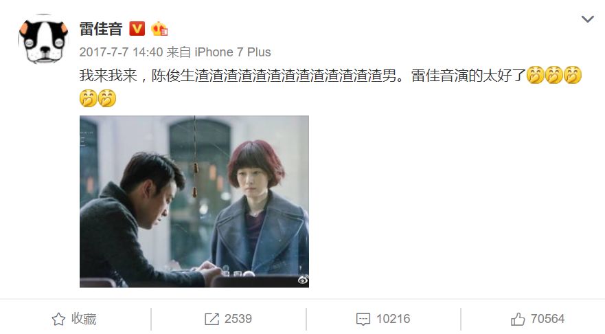Screen dimensions: 605x334
Task: Click the 收藏 label
Action: click(84, 319)
